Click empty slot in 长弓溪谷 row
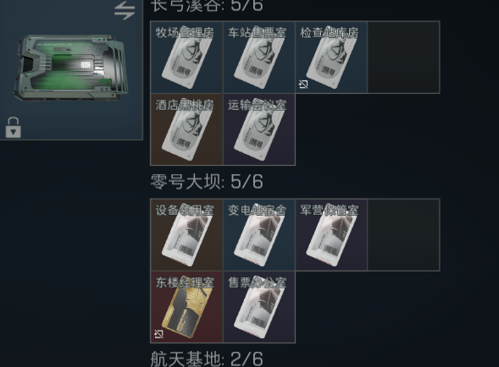The height and width of the screenshot is (367, 499). pos(403,58)
